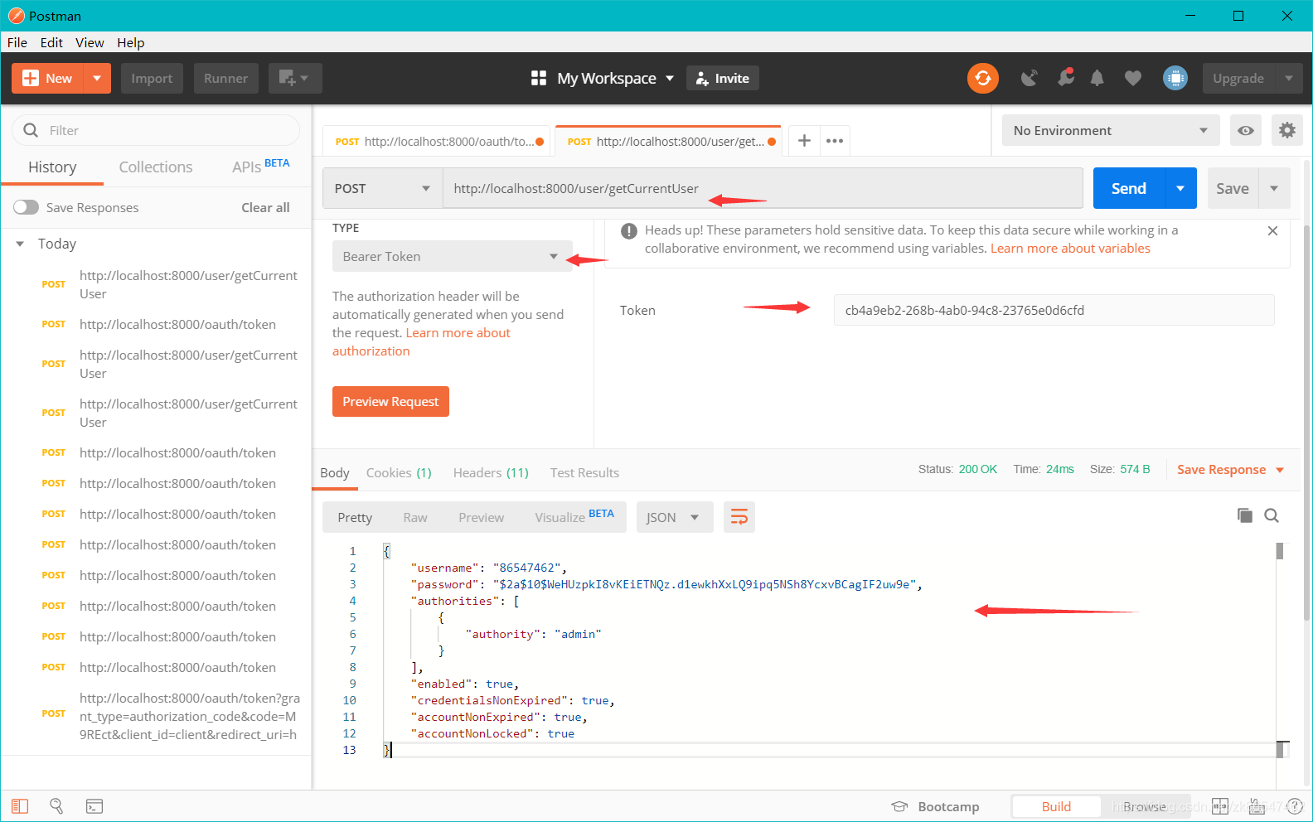Open the tab options ellipsis menu

[x=835, y=141]
